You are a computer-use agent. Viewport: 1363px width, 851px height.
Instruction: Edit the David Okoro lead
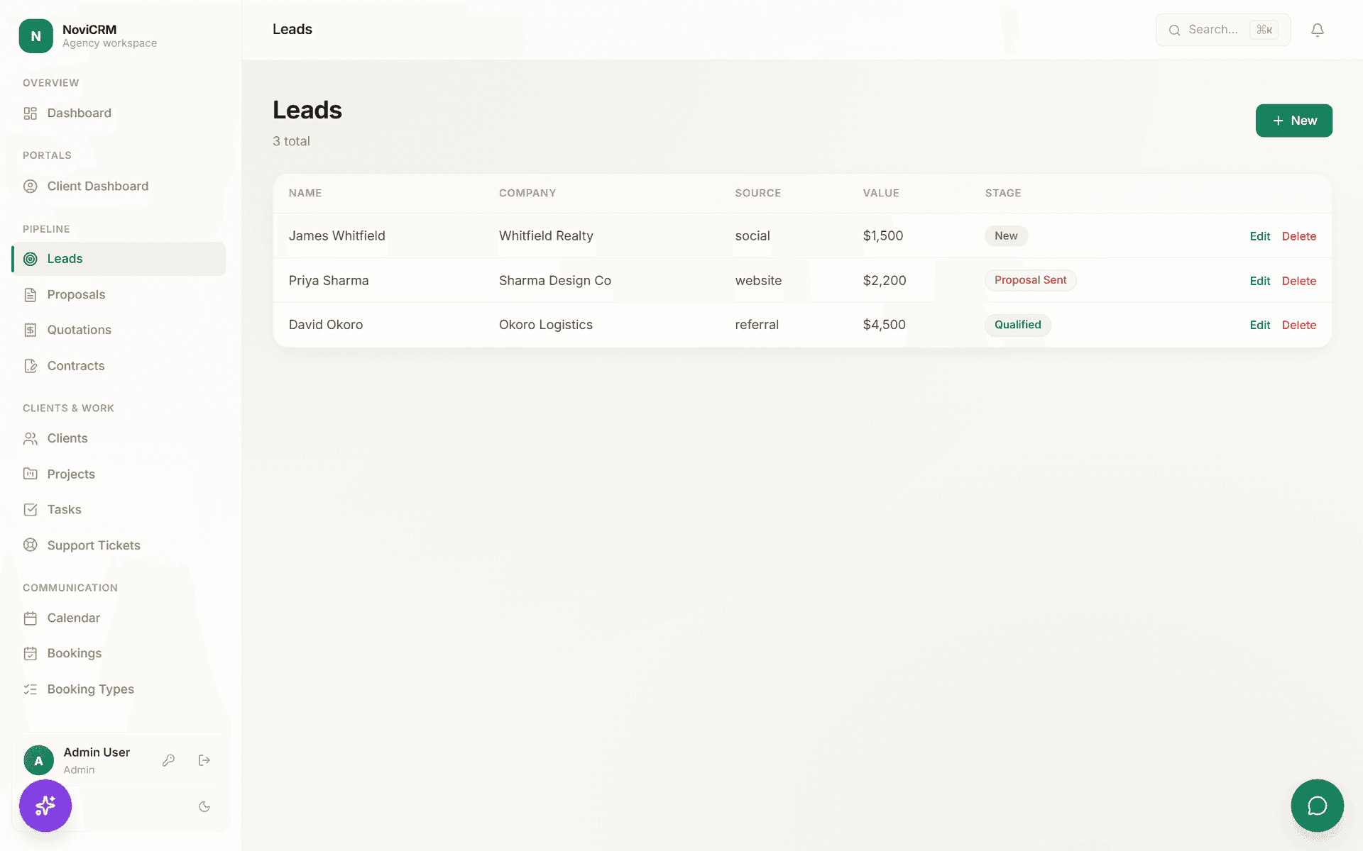(x=1260, y=325)
